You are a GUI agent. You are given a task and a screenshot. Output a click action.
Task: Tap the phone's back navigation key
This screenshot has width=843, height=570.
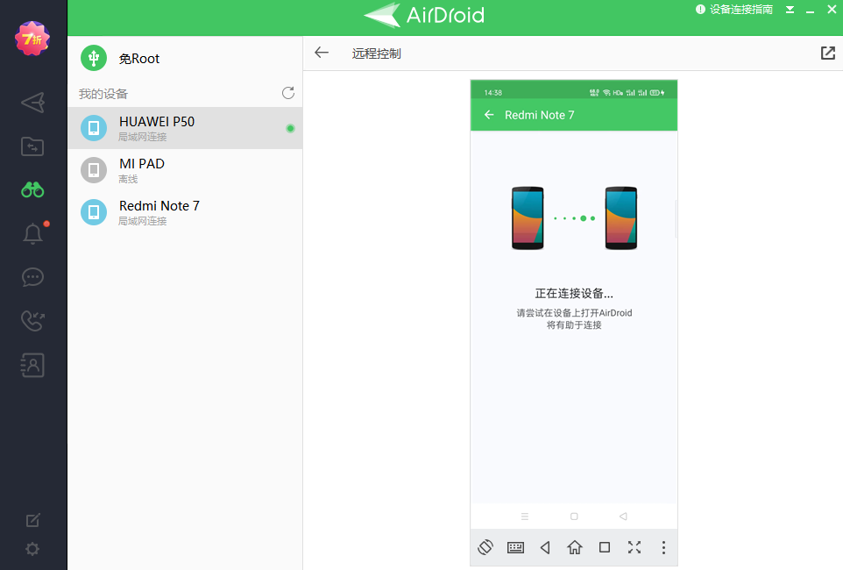pyautogui.click(x=623, y=517)
